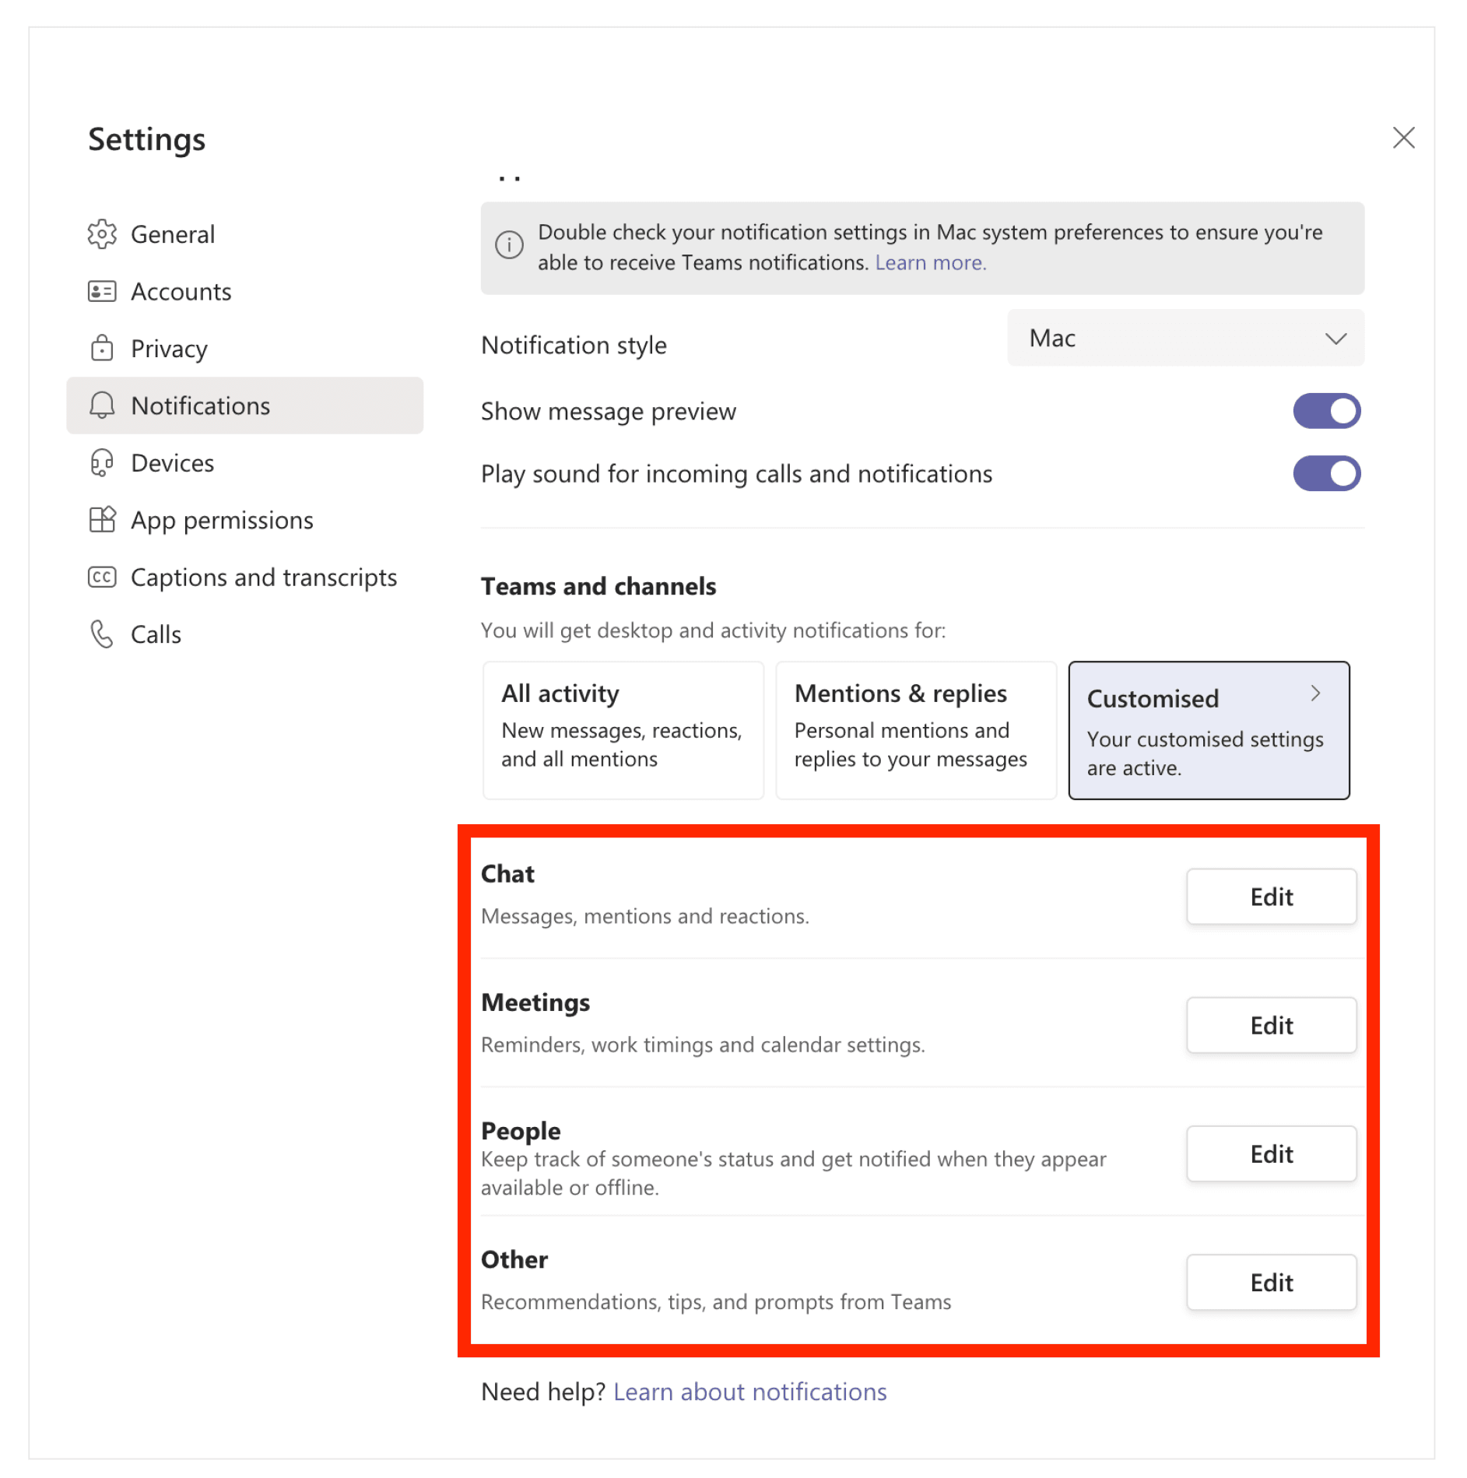
Task: Edit Chat notification settings
Action: coord(1271,897)
